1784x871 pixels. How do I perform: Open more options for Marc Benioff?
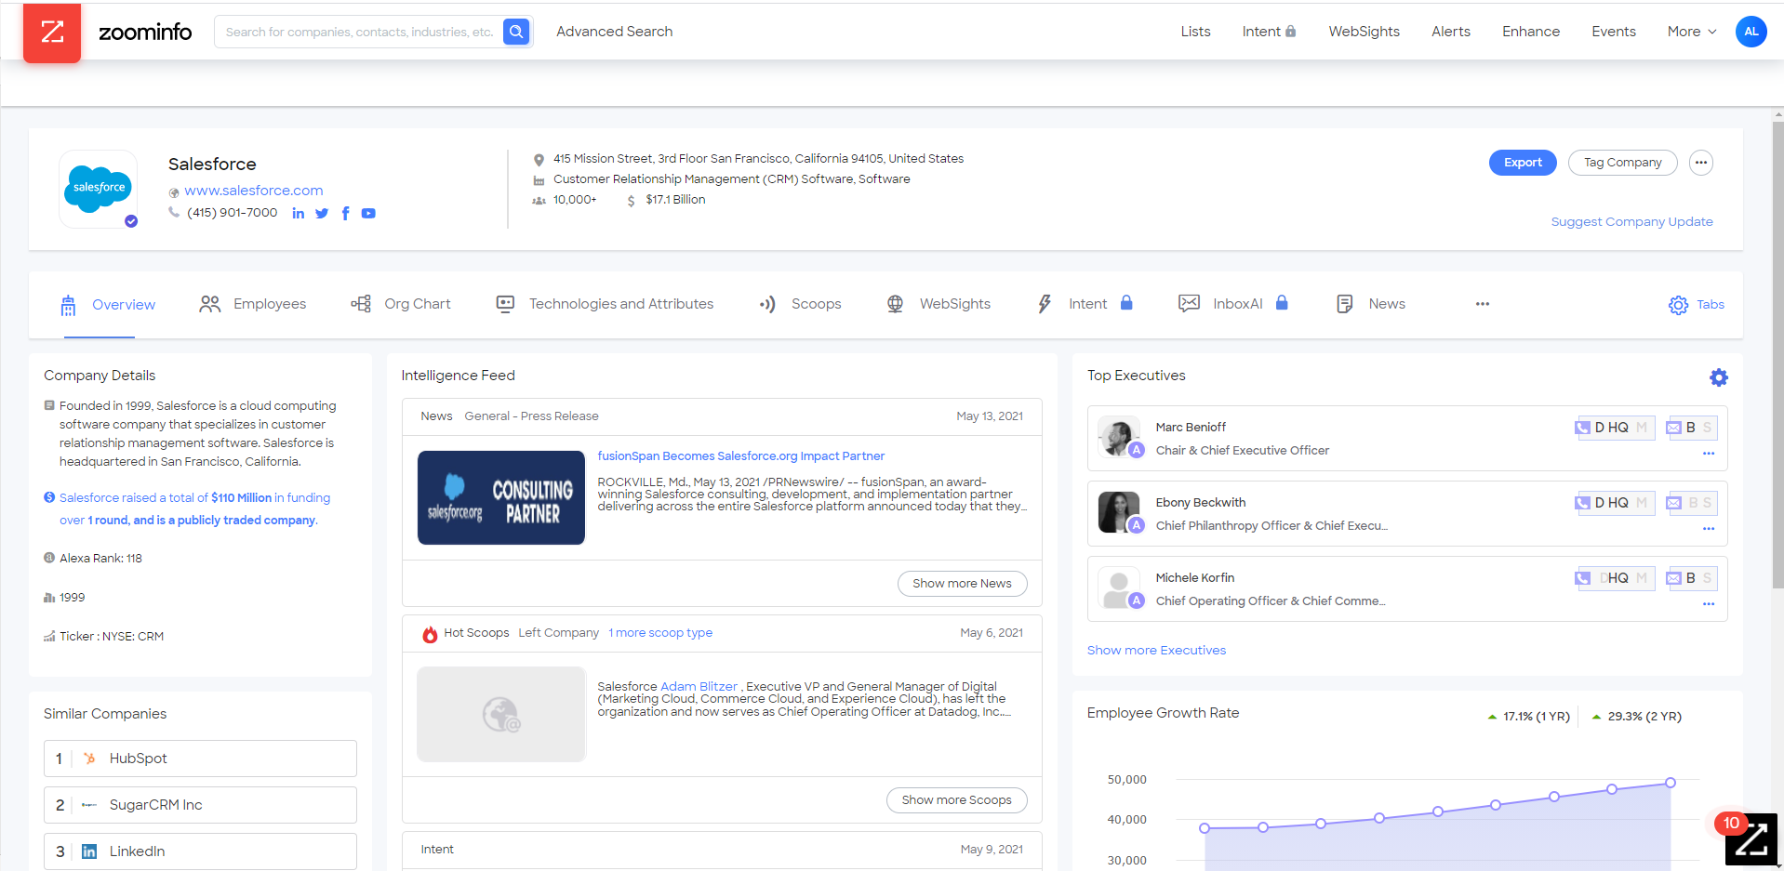coord(1709,454)
